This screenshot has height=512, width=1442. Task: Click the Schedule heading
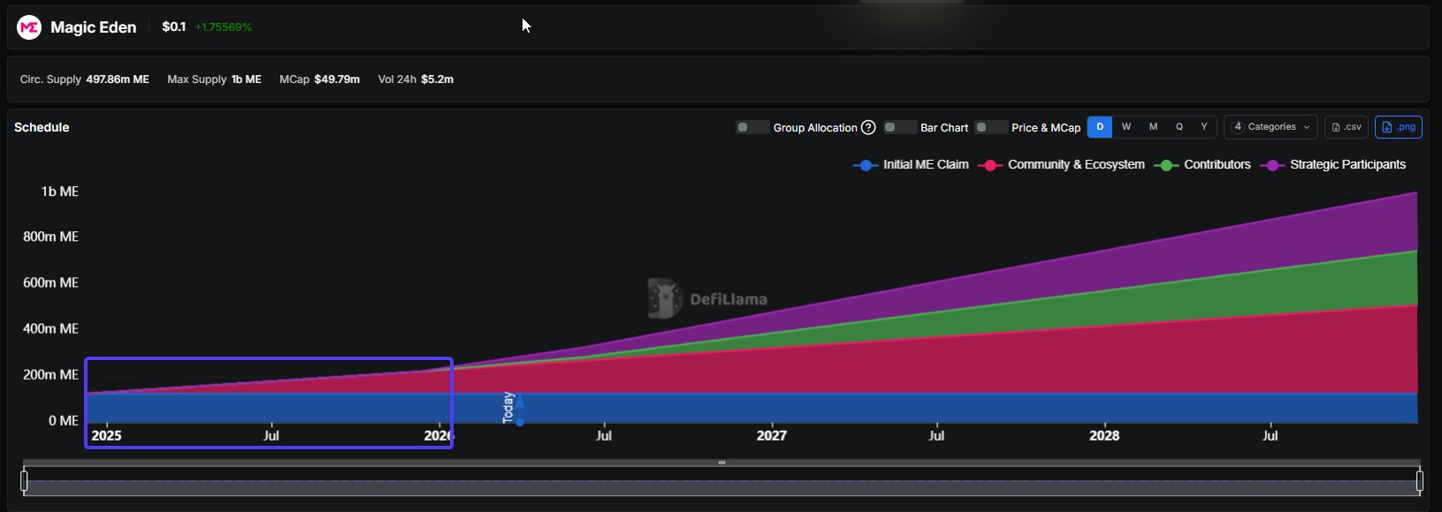pos(42,127)
